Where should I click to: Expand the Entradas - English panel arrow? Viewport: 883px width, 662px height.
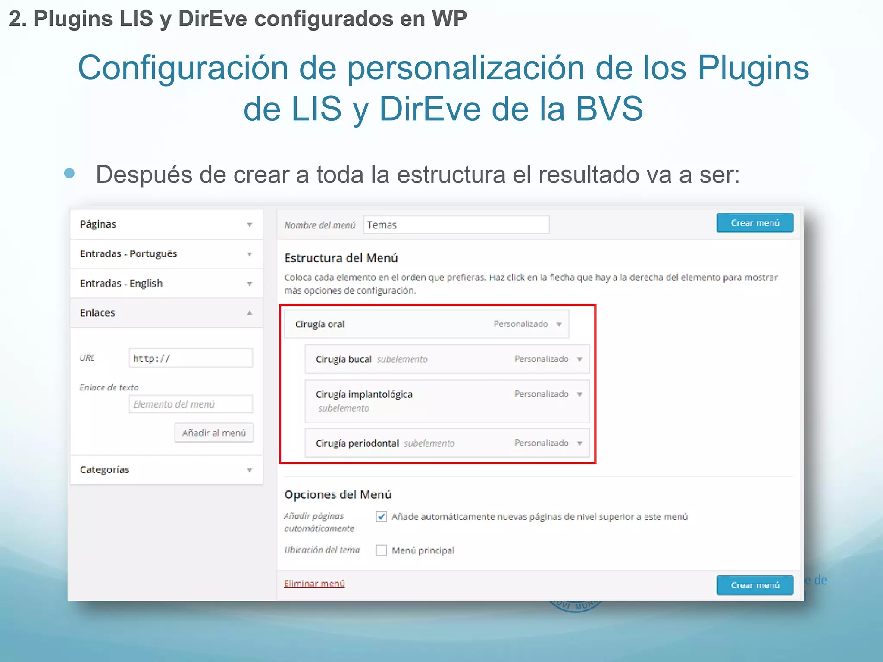(249, 284)
